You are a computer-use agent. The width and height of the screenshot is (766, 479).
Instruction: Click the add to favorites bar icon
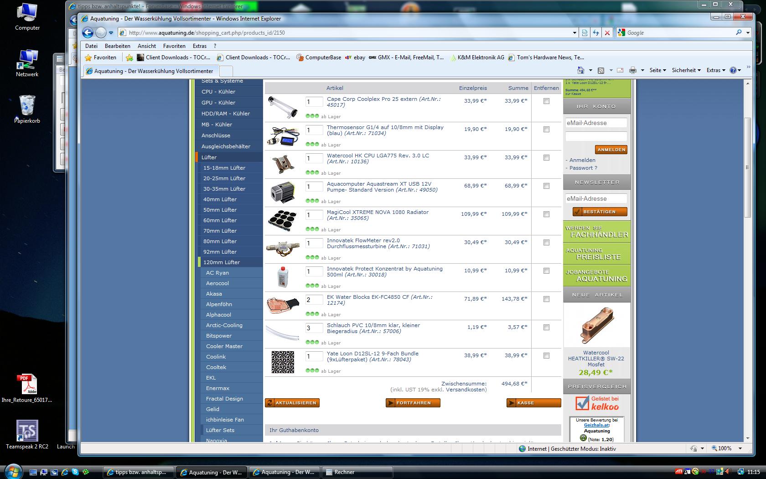129,57
